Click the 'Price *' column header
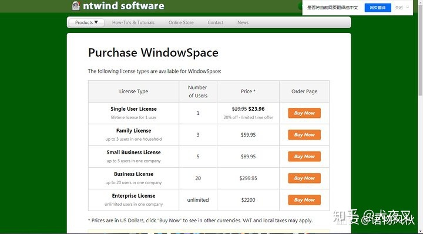 click(x=248, y=91)
